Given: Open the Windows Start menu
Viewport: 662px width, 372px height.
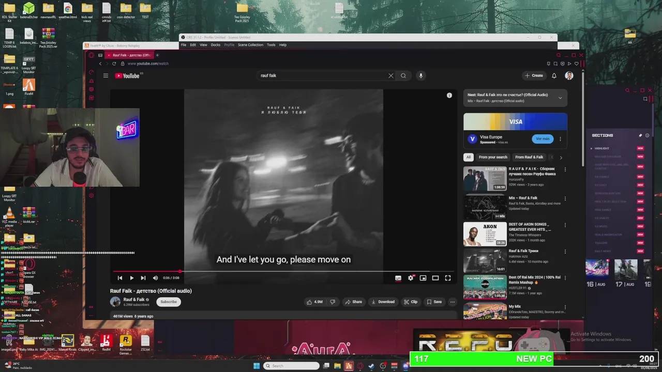Looking at the screenshot, I should click(x=257, y=366).
